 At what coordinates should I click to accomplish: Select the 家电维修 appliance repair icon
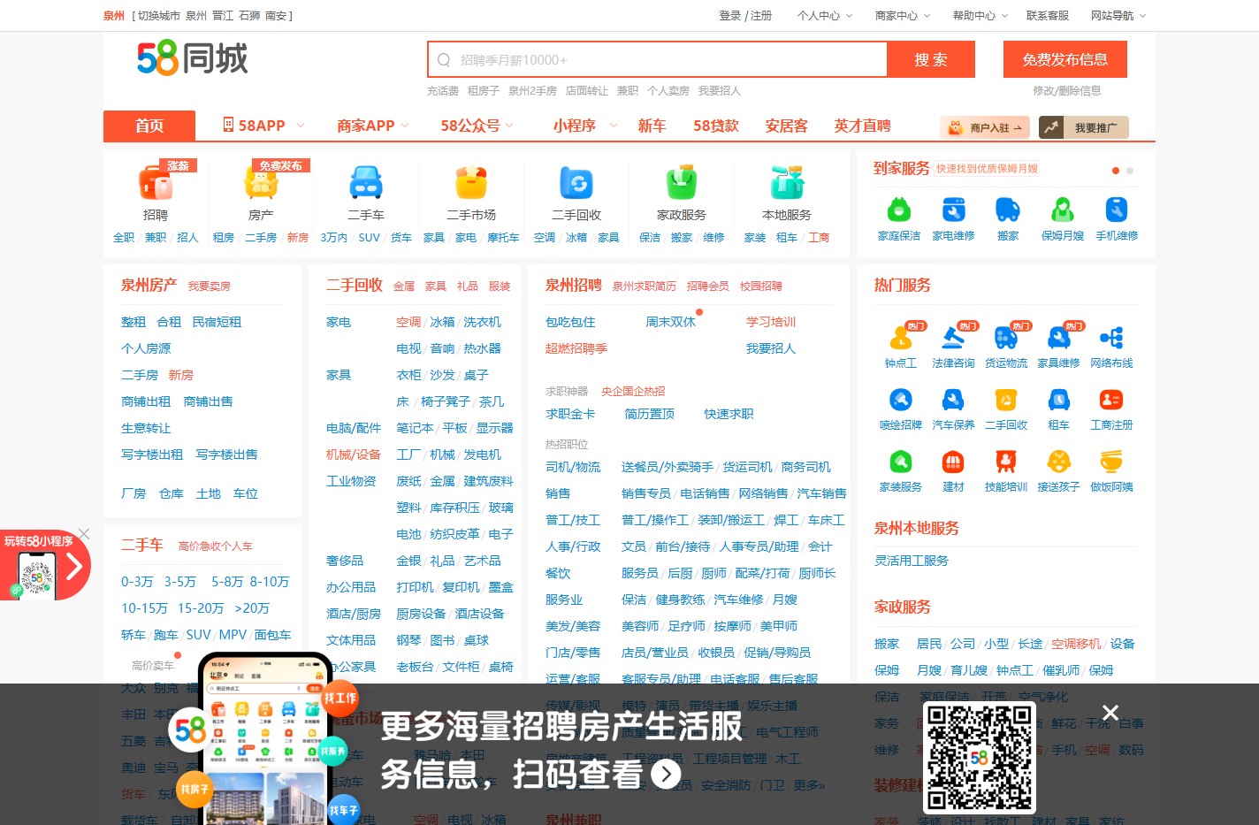[x=953, y=210]
